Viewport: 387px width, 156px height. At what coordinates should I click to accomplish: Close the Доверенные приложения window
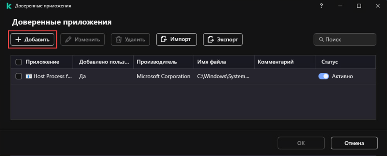[x=378, y=6]
